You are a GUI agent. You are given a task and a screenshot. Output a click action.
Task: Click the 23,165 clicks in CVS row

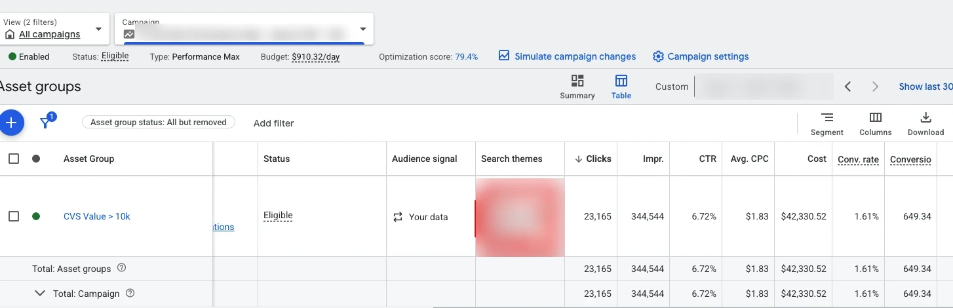click(x=598, y=217)
